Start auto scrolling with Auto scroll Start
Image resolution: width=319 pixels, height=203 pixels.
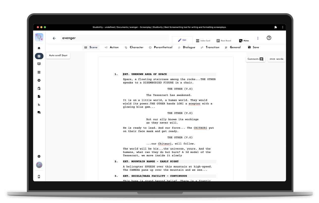(x=58, y=55)
